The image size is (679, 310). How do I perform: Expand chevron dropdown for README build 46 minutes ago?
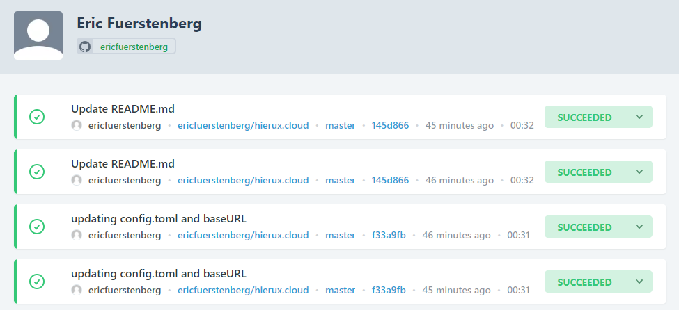(639, 172)
